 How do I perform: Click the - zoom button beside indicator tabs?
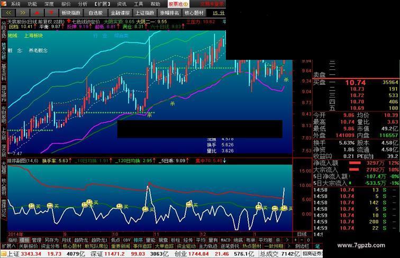coord(302,240)
